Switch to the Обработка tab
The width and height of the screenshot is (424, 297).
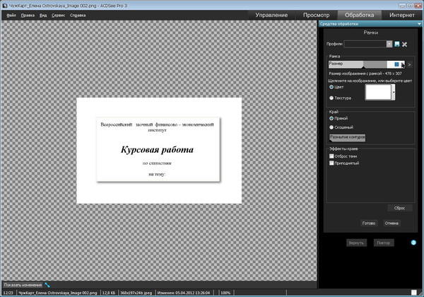point(360,15)
